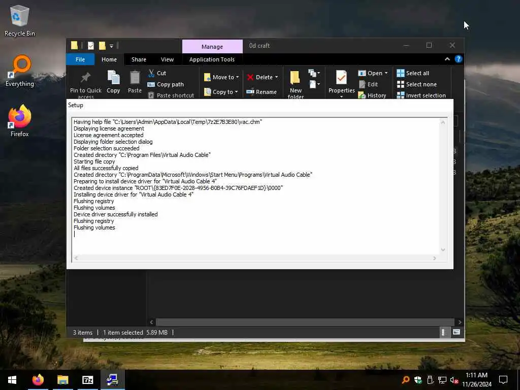Image resolution: width=520 pixels, height=390 pixels.
Task: Open the File menu tab
Action: coord(80,59)
